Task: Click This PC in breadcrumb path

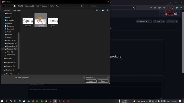Action: point(20,6)
